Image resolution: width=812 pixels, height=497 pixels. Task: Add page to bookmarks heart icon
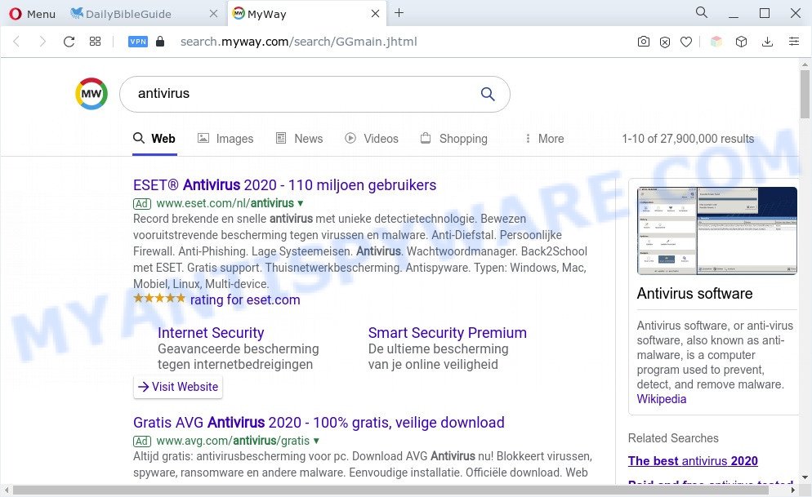(686, 42)
